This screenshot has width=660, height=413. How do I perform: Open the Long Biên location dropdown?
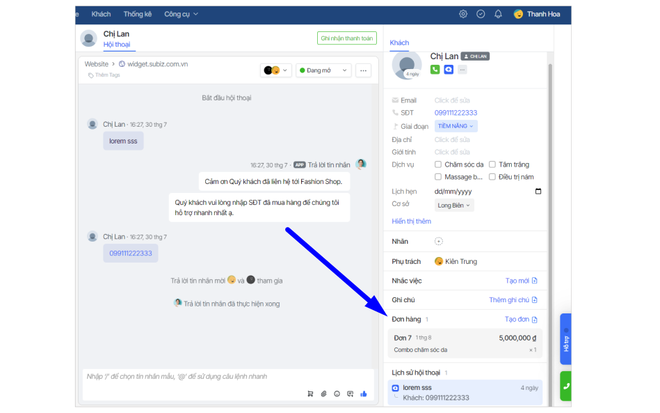pos(455,205)
